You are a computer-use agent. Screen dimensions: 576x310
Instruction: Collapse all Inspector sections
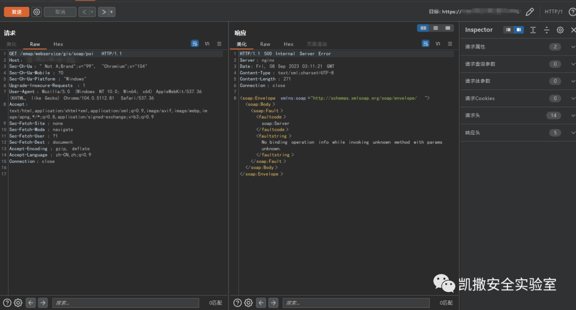click(x=546, y=30)
